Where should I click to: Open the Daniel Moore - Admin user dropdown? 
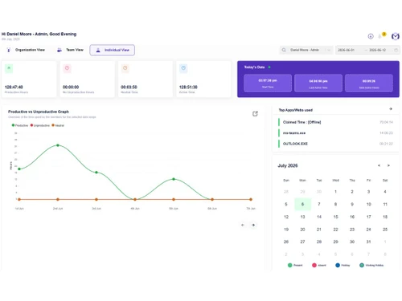[x=306, y=50]
